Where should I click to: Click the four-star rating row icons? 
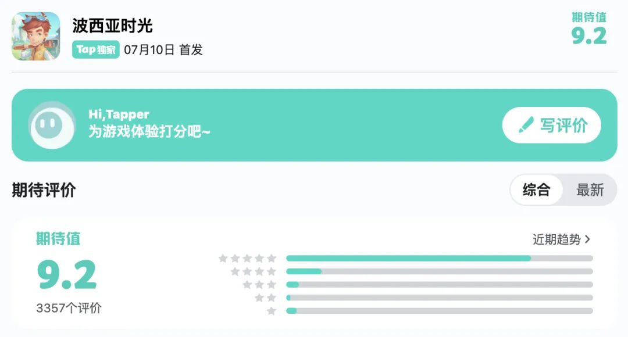point(254,271)
